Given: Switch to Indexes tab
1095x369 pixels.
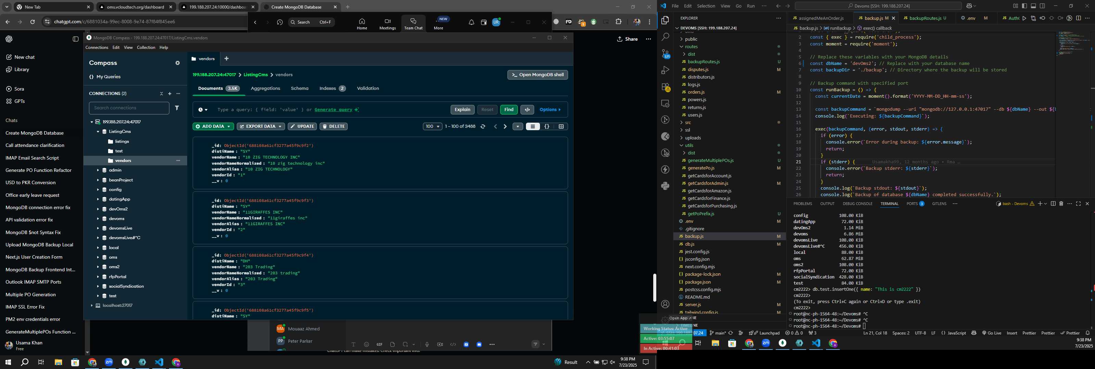Looking at the screenshot, I should pos(332,88).
